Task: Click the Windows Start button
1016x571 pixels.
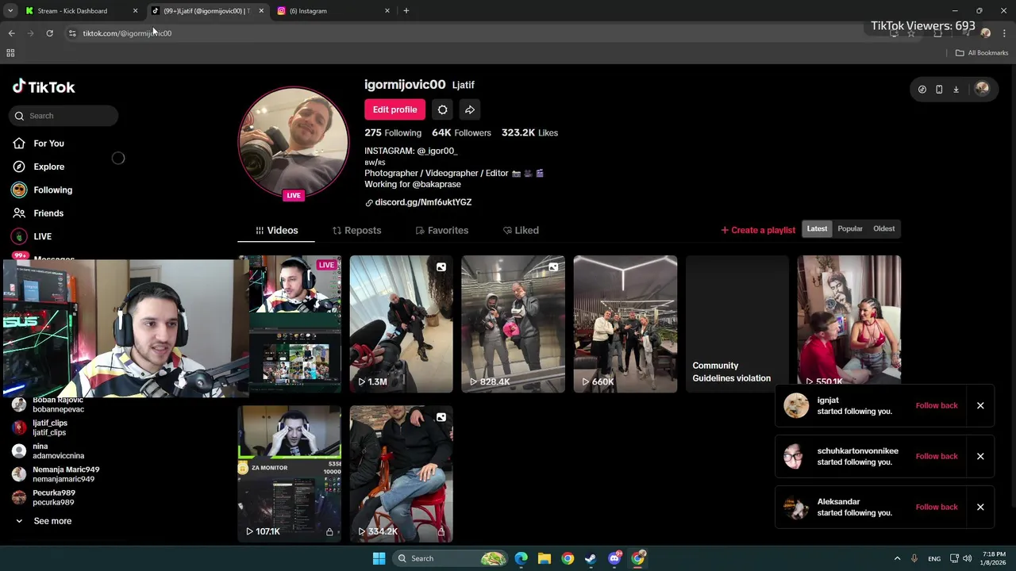Action: [x=379, y=558]
